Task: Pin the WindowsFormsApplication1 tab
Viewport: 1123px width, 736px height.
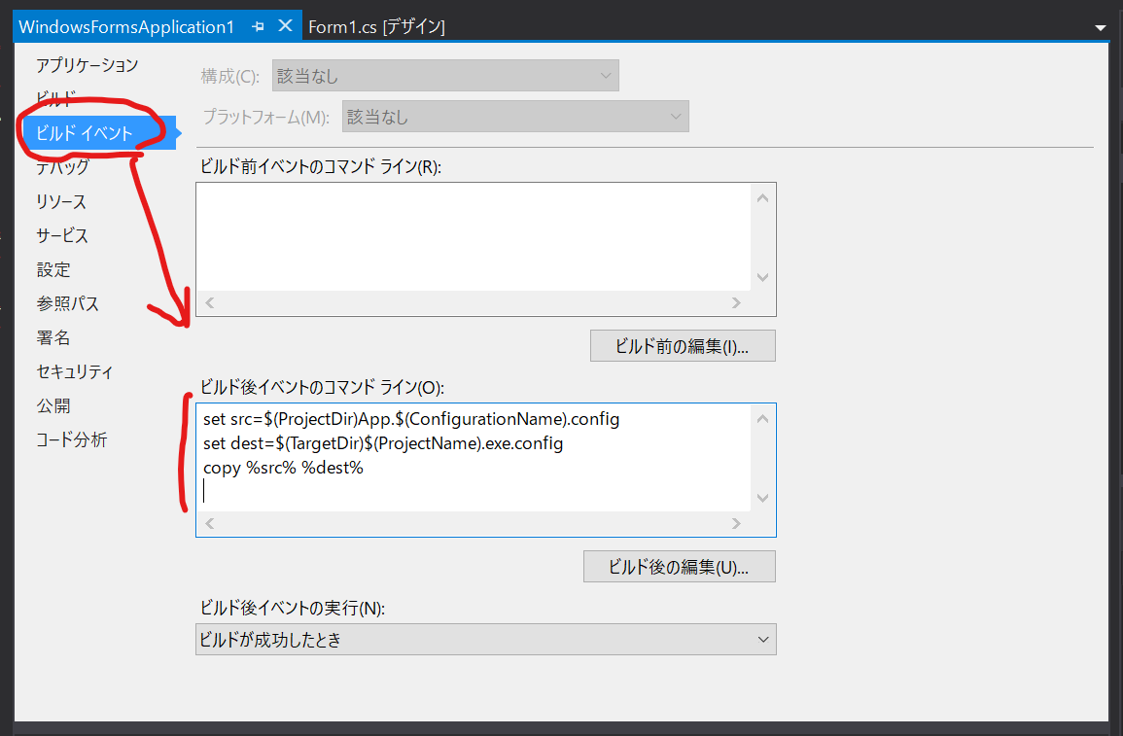Action: pos(258,26)
